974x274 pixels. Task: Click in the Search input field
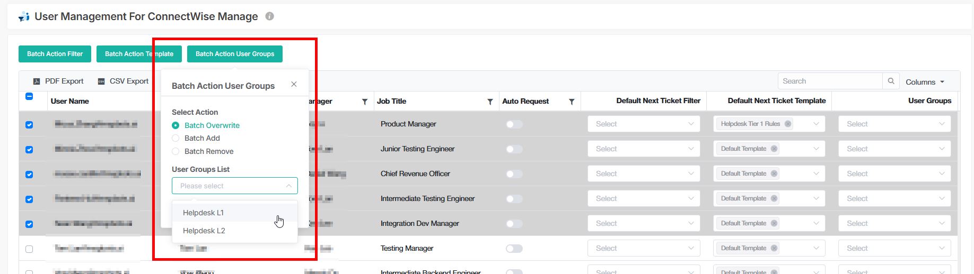click(829, 81)
